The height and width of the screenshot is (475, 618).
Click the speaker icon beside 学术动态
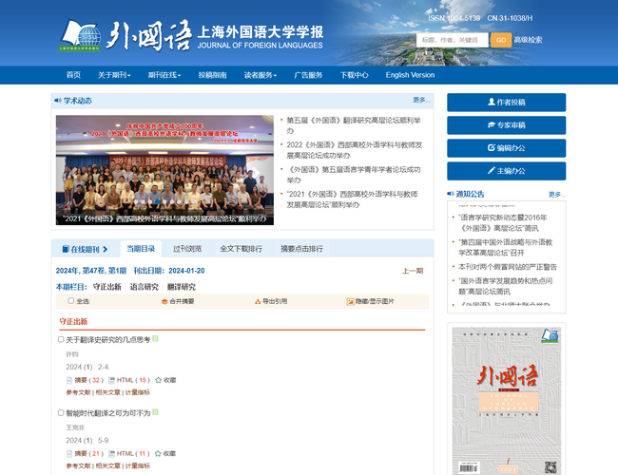click(x=58, y=100)
